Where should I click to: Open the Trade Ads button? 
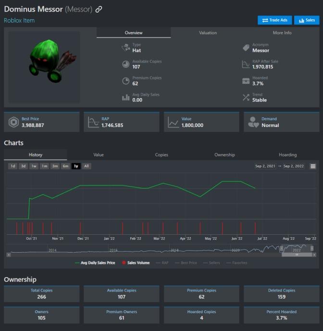tap(274, 20)
